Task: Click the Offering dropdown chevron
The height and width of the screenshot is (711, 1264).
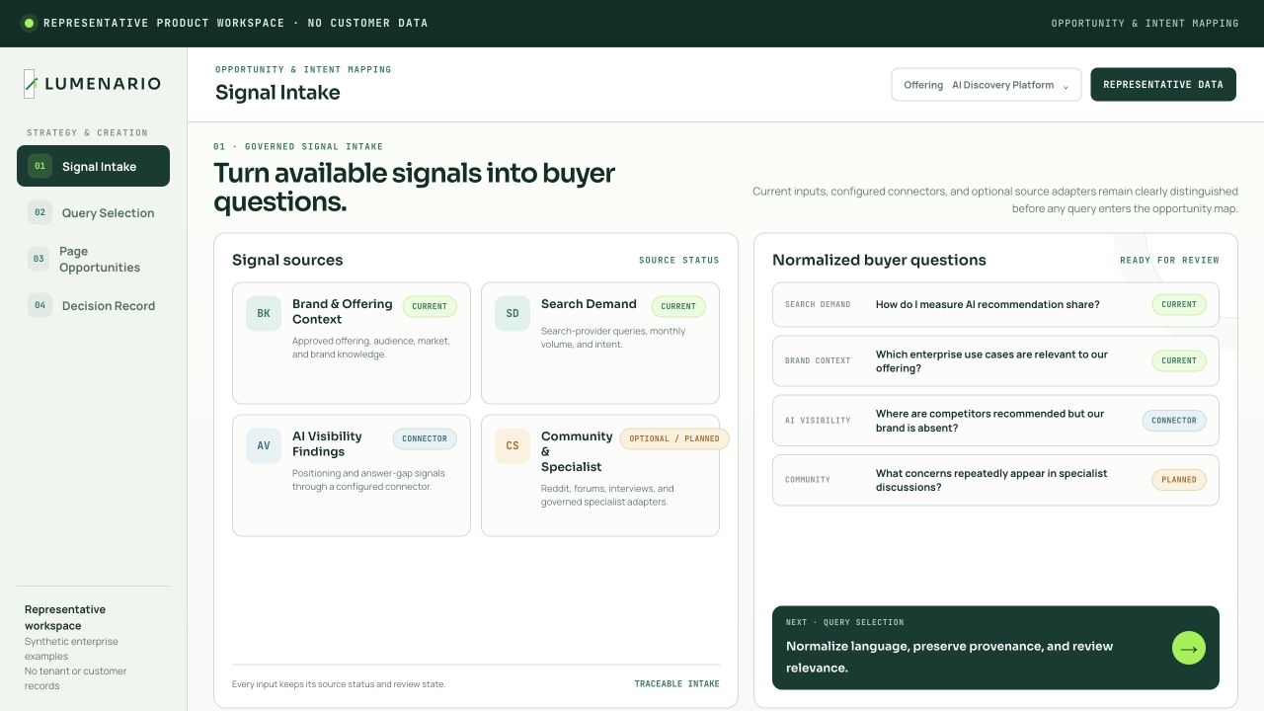Action: pyautogui.click(x=1066, y=86)
